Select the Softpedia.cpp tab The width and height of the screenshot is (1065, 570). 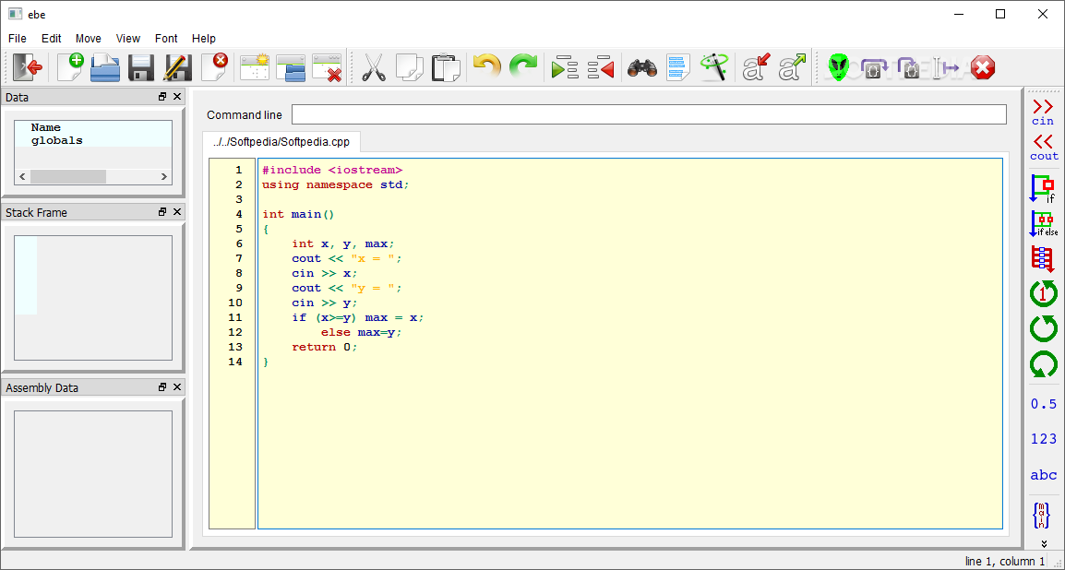281,142
